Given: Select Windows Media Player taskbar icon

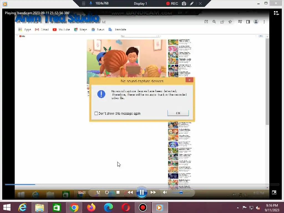Looking at the screenshot, I should [x=160, y=207].
